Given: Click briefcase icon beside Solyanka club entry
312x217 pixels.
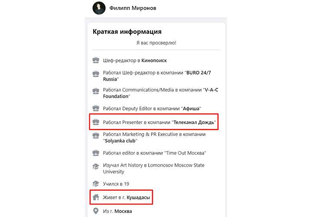Looking at the screenshot, I should point(96,136).
